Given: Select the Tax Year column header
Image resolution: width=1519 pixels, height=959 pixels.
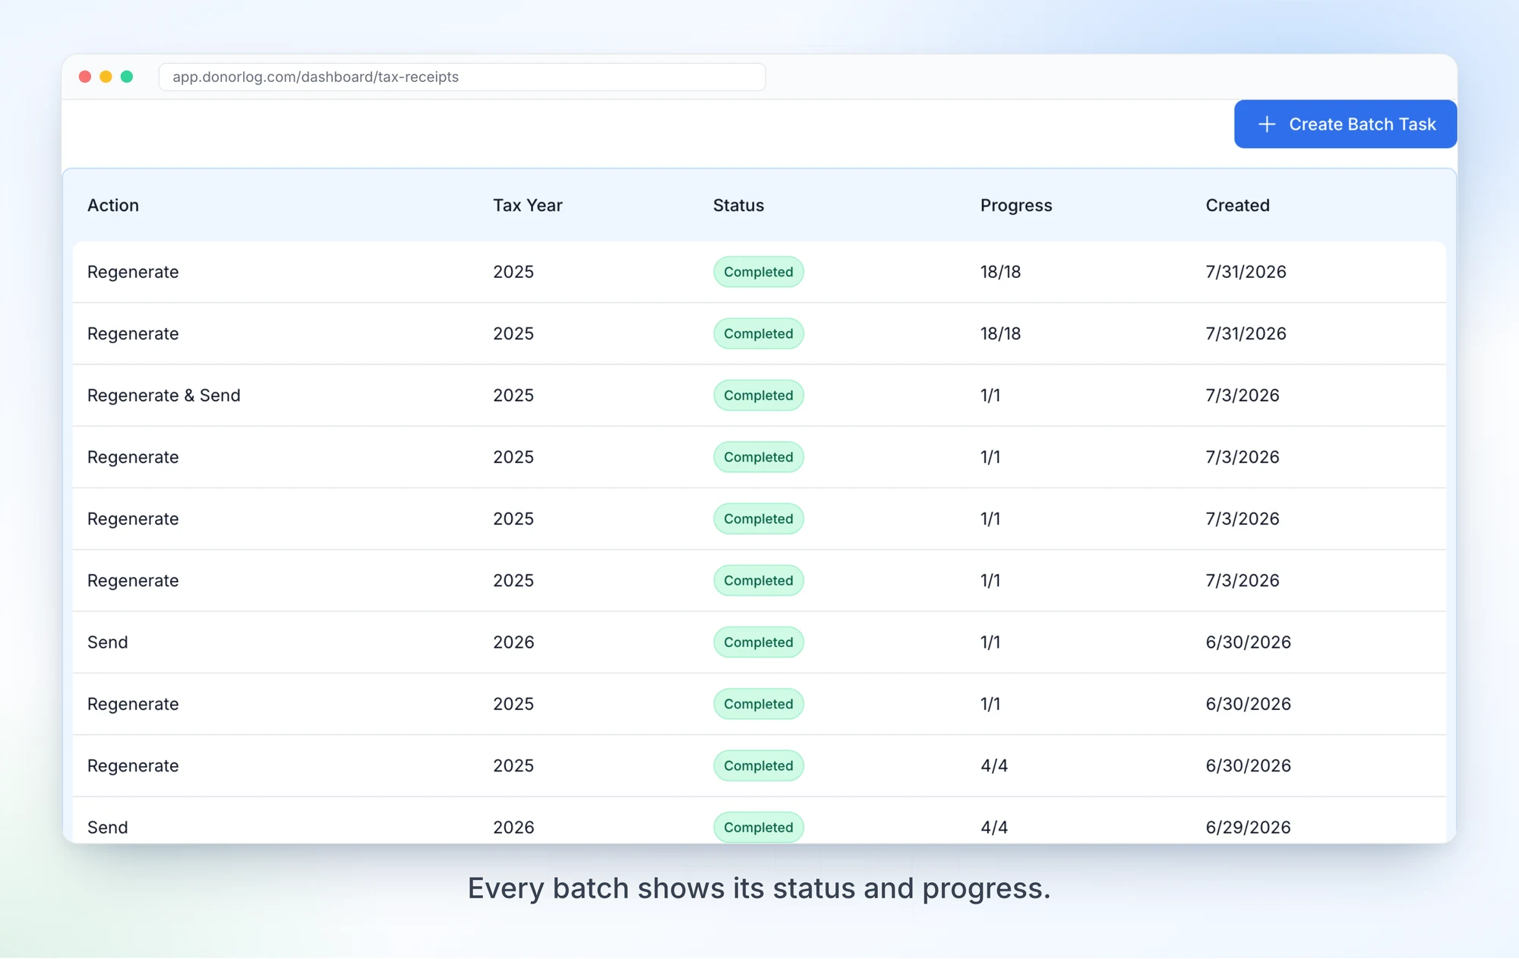Looking at the screenshot, I should click(x=528, y=205).
